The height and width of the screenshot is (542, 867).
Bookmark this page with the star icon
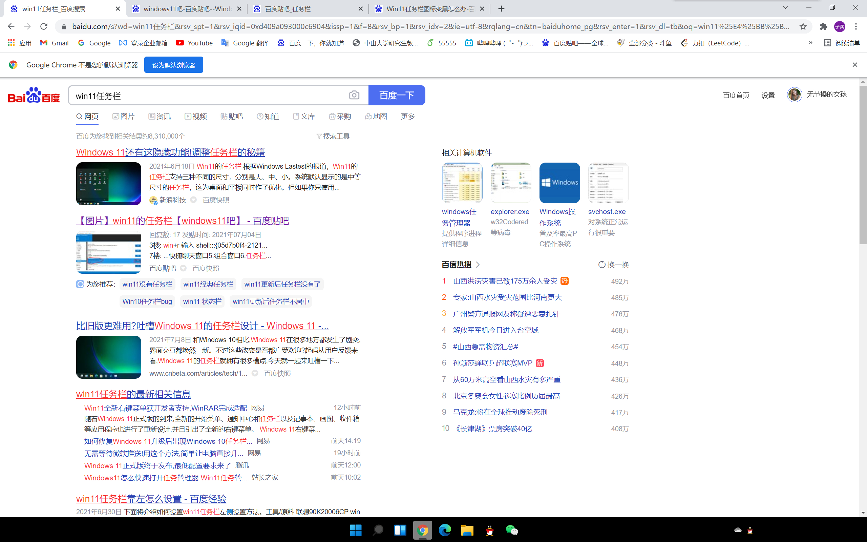(x=803, y=26)
